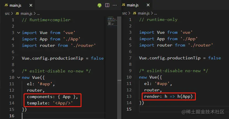Open breadcrumb ellipsis in the left editor
Image resolution: width=229 pixels, height=119 pixels.
tap(38, 14)
